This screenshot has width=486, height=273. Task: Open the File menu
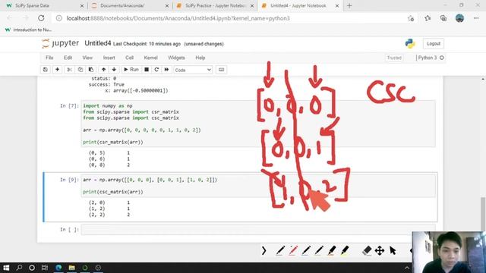[49, 58]
